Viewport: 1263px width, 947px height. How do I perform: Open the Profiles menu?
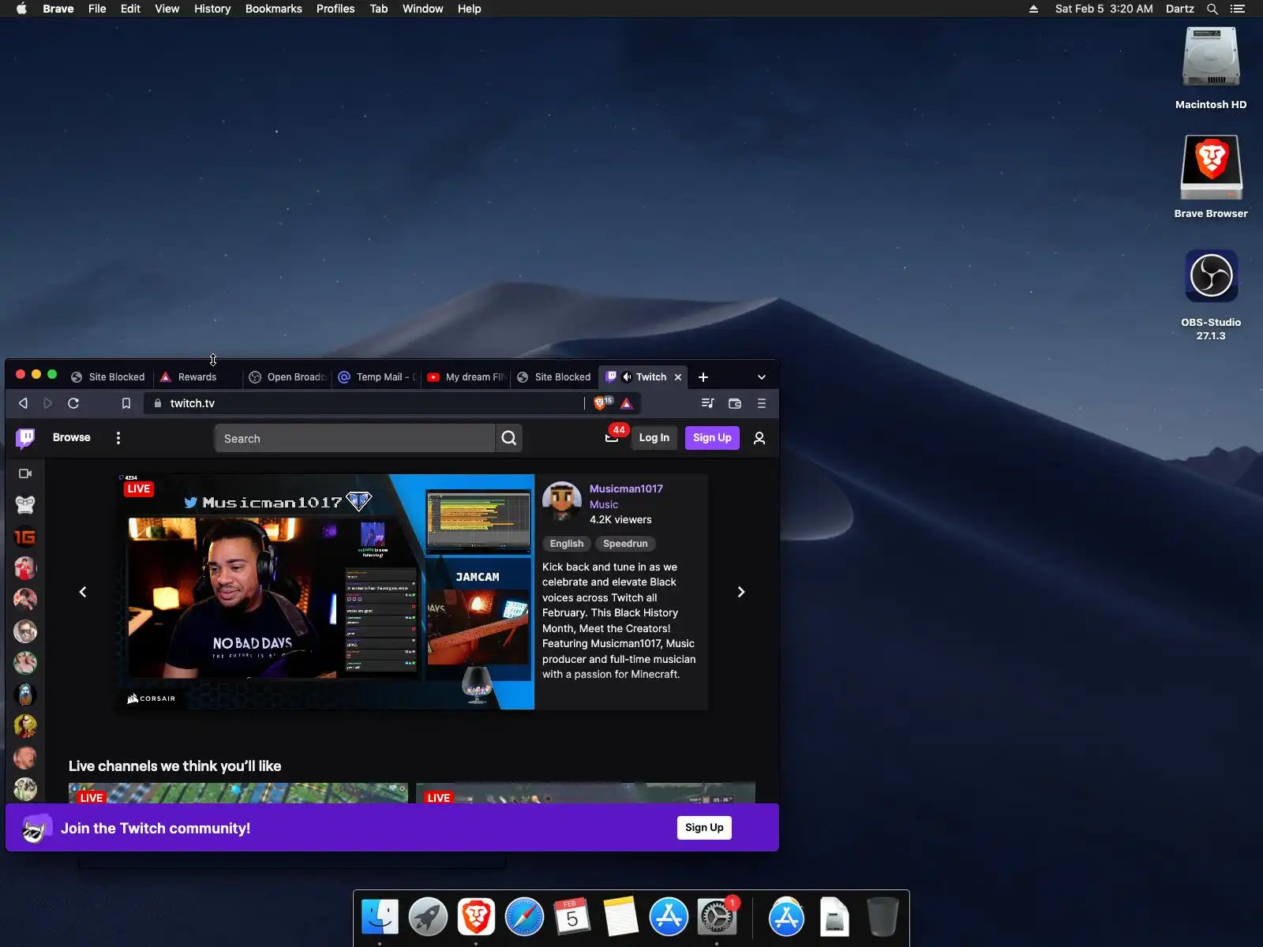(335, 9)
